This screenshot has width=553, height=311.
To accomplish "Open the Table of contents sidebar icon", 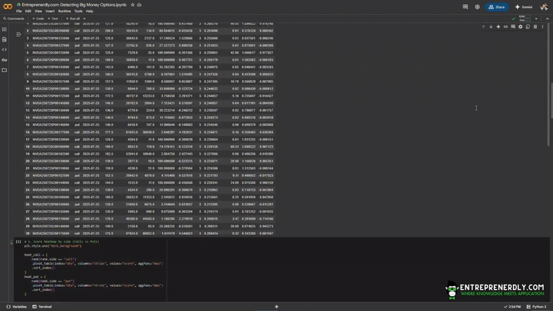I will (4, 29).
